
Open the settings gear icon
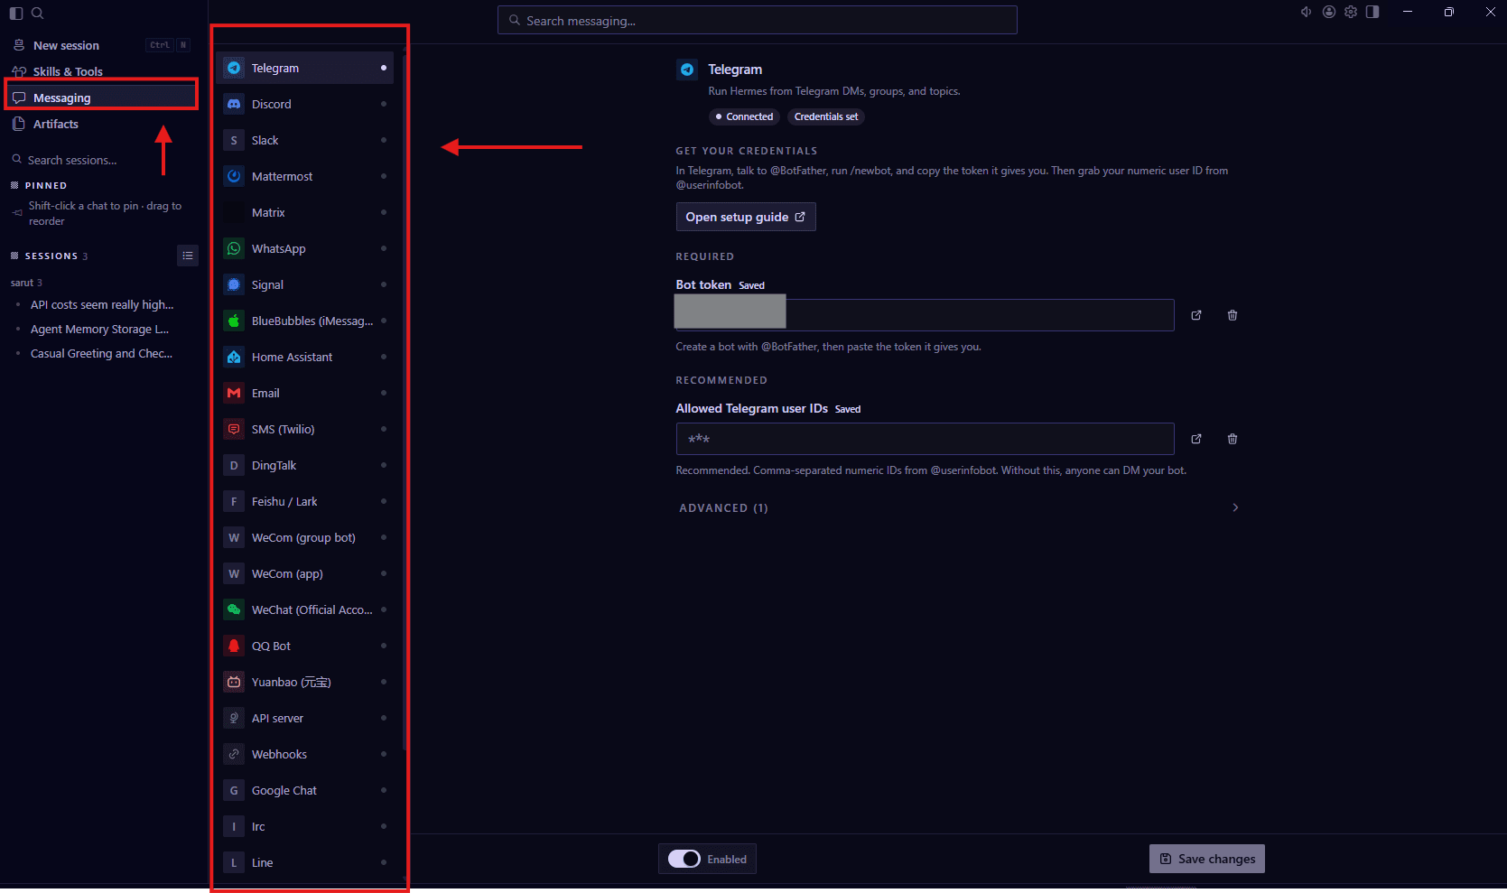1351,12
